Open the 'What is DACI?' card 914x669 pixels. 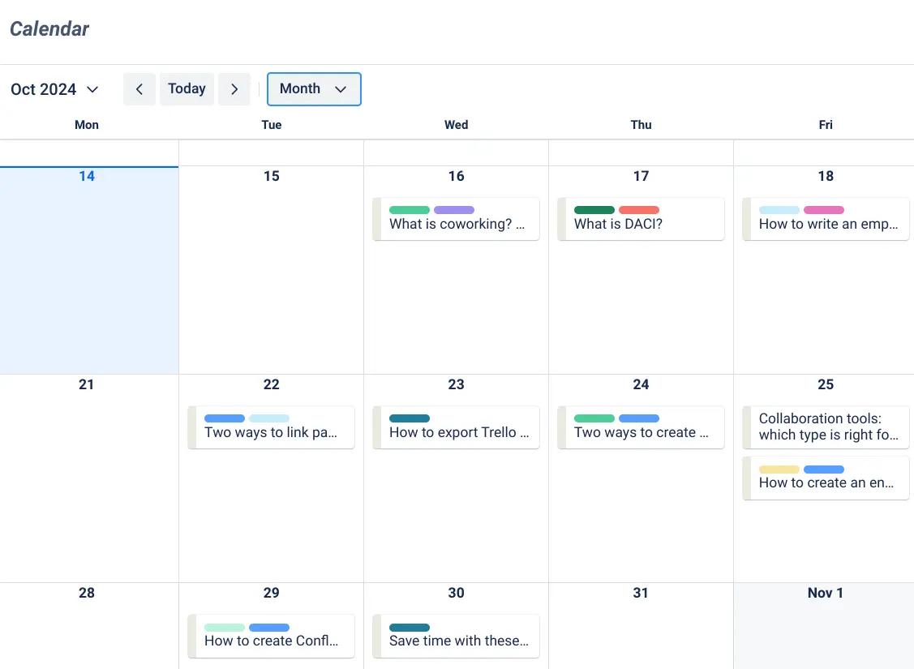click(x=641, y=219)
